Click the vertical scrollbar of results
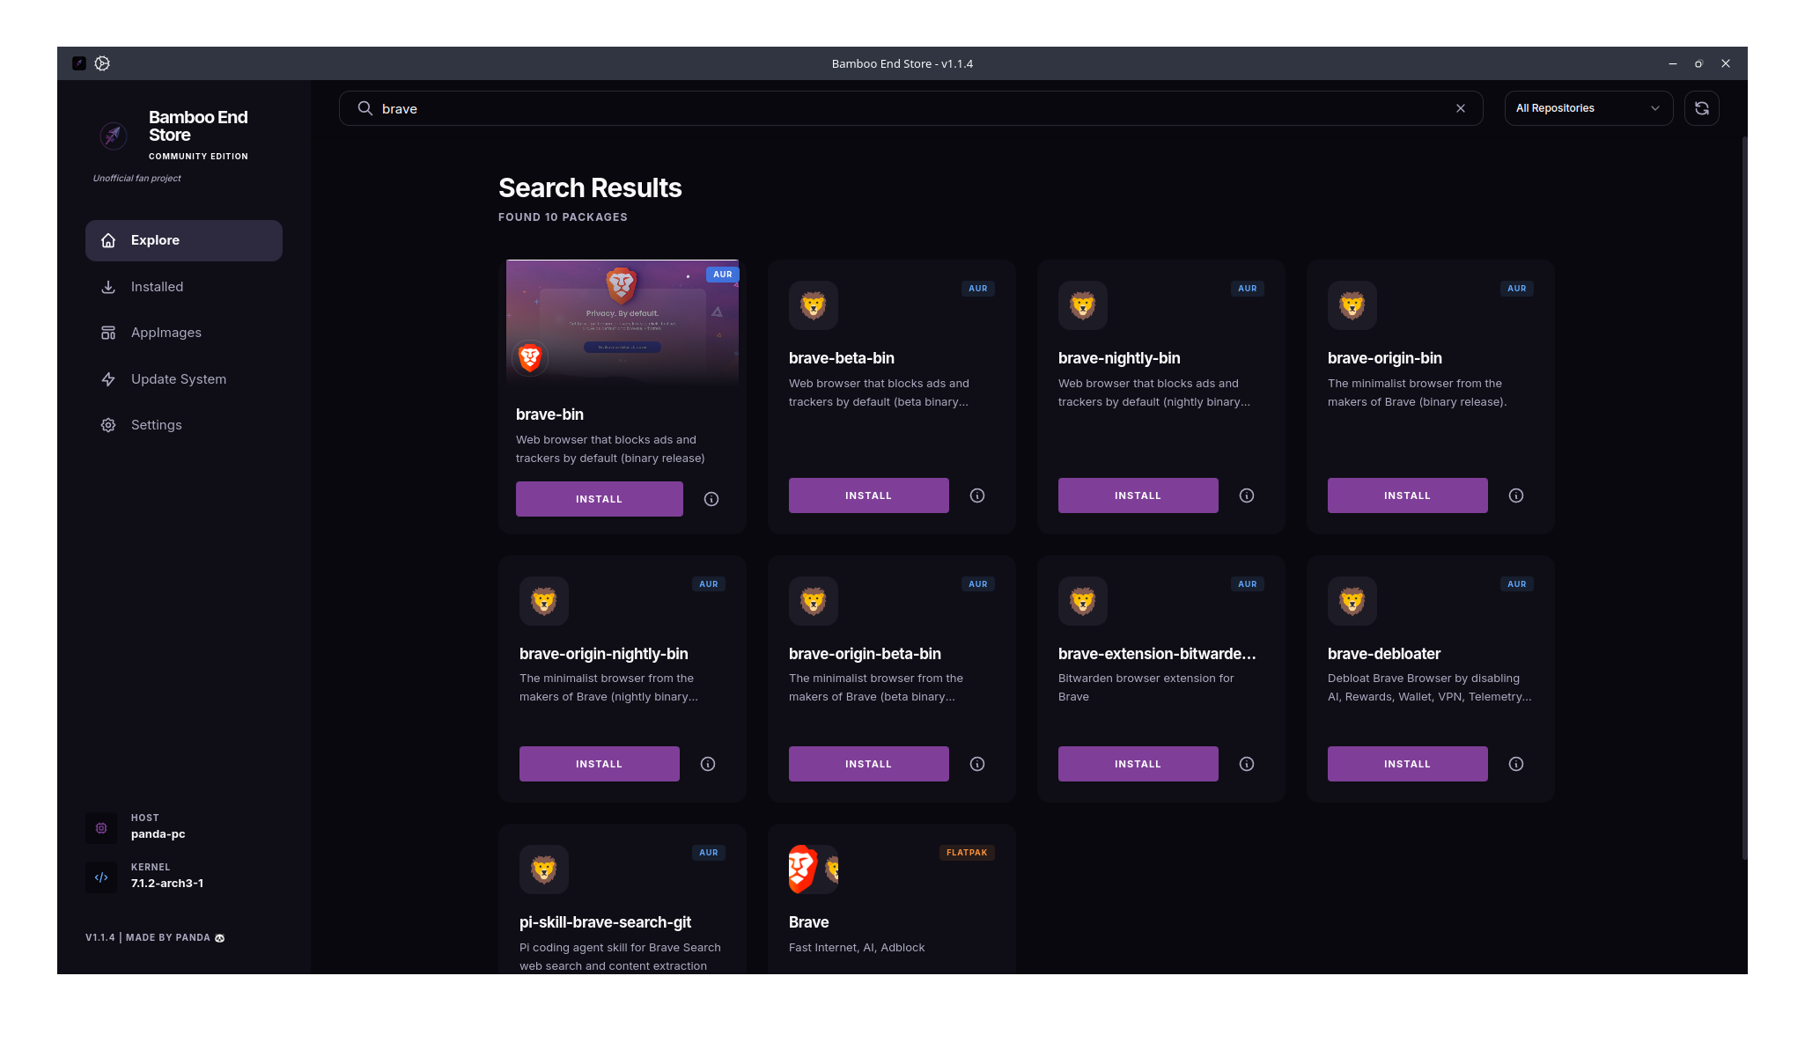 (1744, 497)
